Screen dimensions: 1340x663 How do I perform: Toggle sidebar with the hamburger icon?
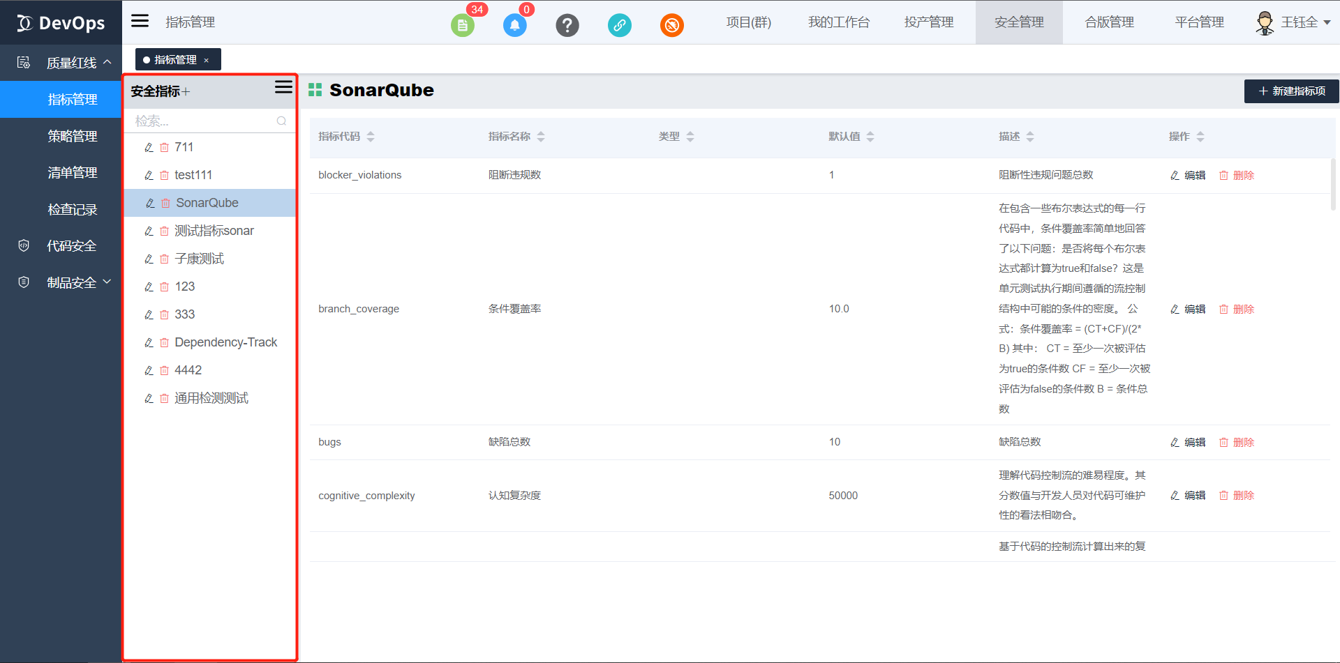pyautogui.click(x=140, y=21)
